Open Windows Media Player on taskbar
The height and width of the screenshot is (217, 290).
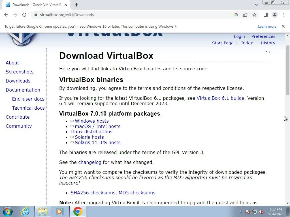(60, 211)
